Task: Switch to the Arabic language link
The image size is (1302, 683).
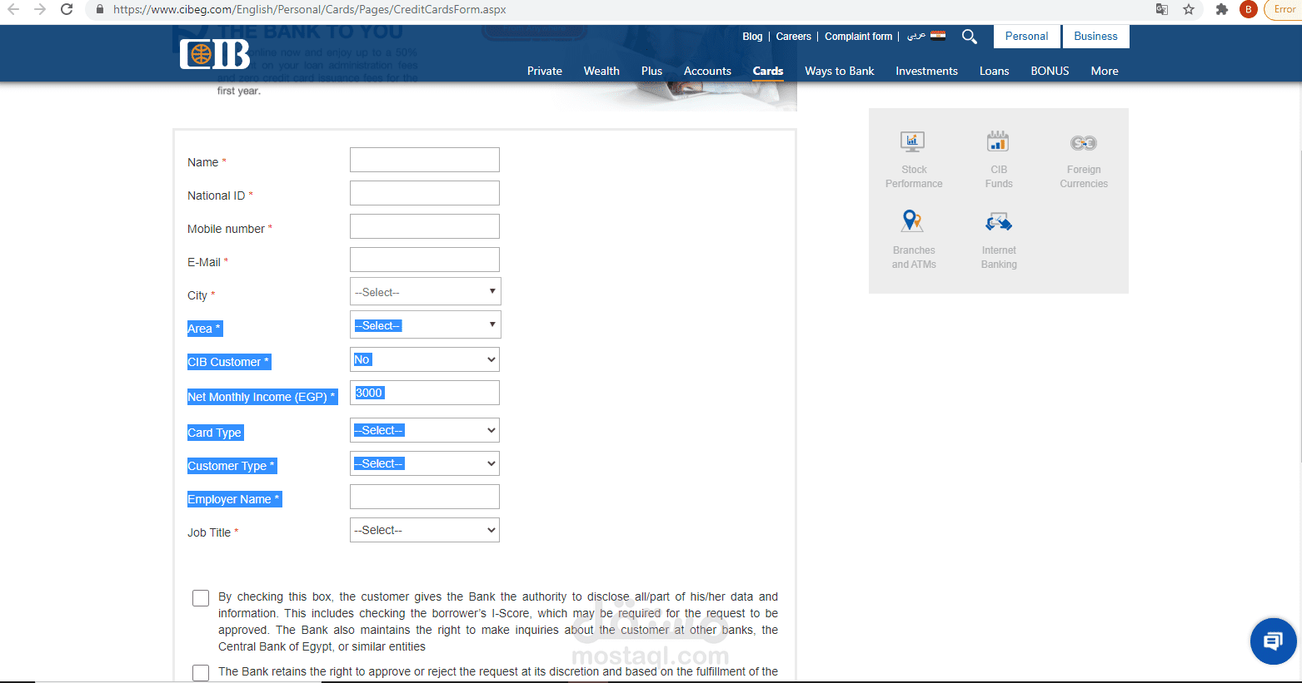Action: (x=915, y=36)
